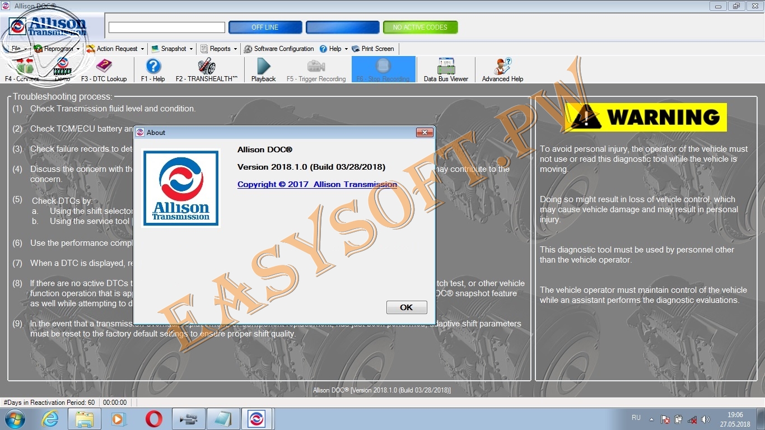Click the 00:00:00 timer in status bar
The width and height of the screenshot is (765, 430).
pos(115,403)
